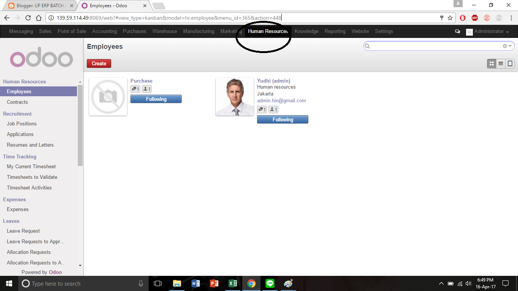Open File Explorer from taskbar
The width and height of the screenshot is (518, 291).
point(177,283)
